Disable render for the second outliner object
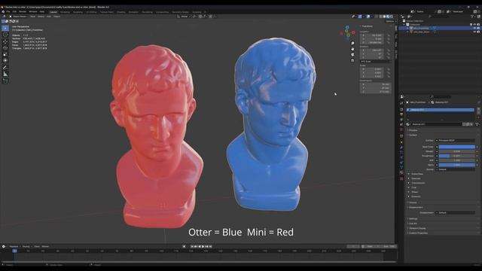This screenshot has width=482, height=271. click(x=478, y=32)
